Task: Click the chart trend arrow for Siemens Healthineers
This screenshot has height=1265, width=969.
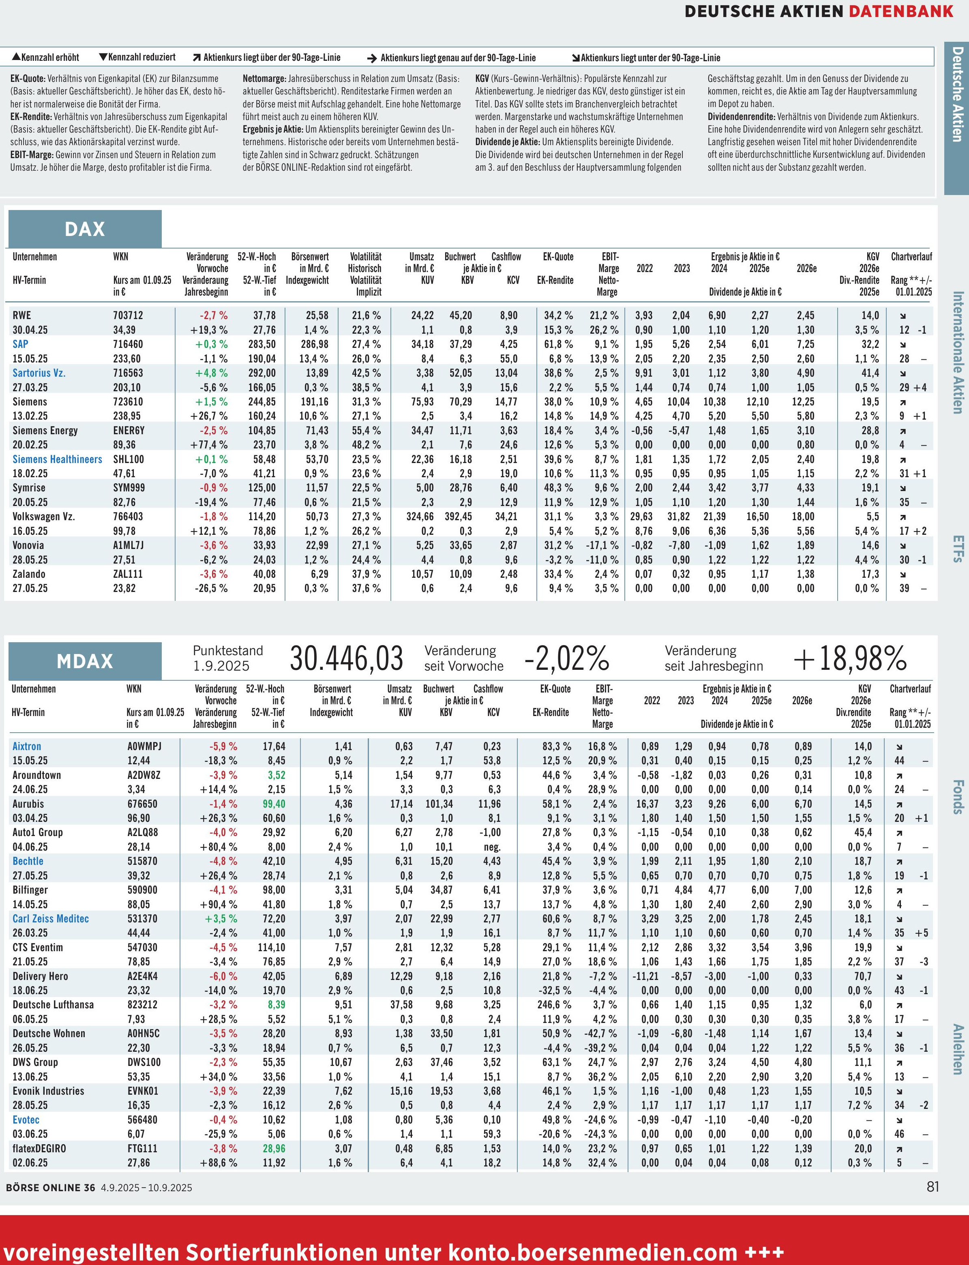Action: 903,460
